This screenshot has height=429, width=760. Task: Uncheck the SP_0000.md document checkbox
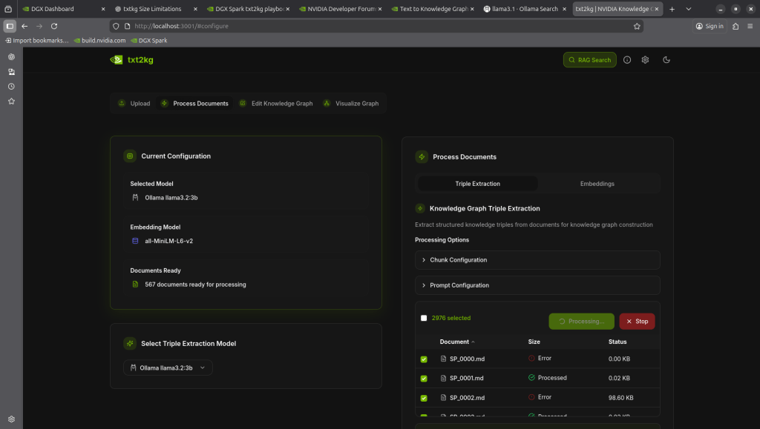pos(424,359)
